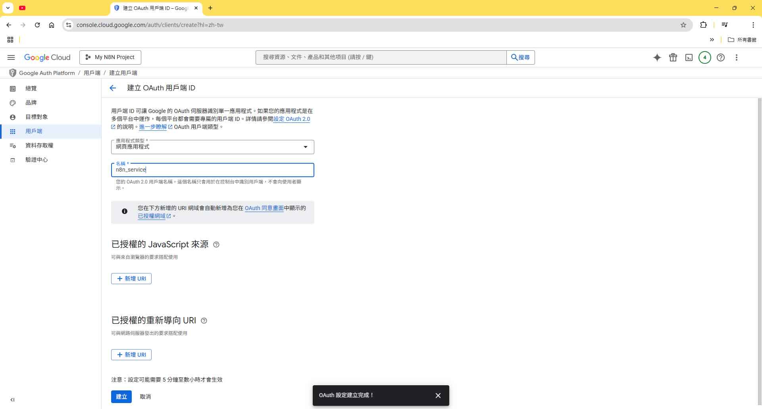Image resolution: width=762 pixels, height=409 pixels.
Task: Open the navigation hamburger menu
Action: coord(11,57)
